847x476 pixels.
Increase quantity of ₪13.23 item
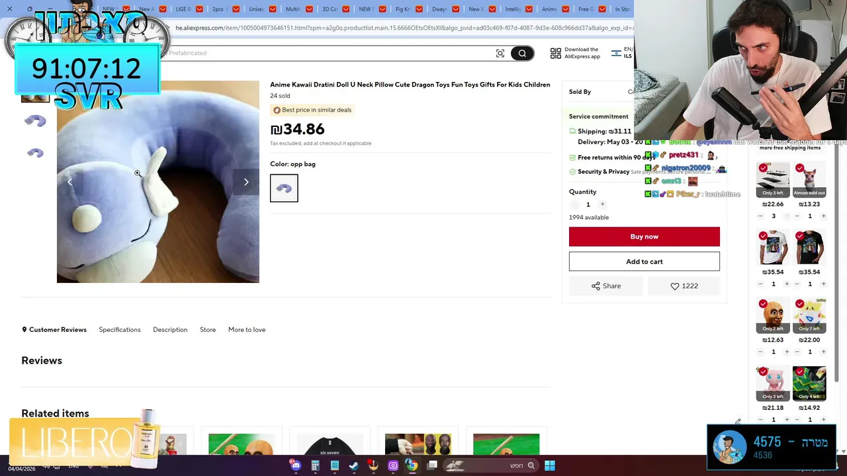823,216
